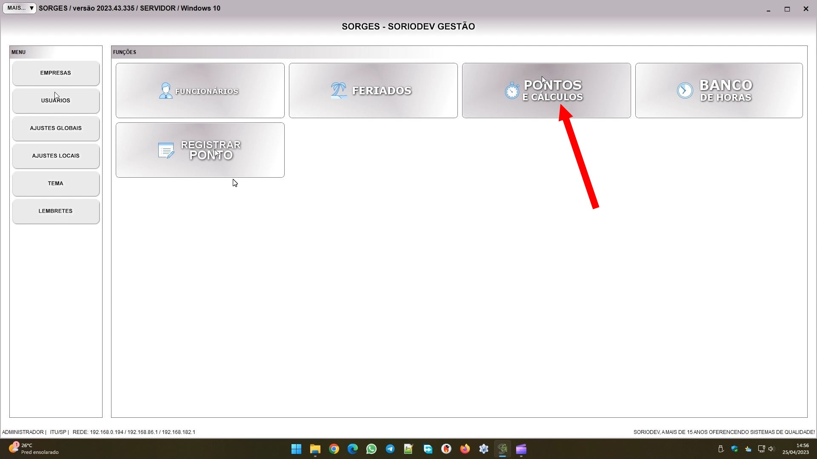Screen dimensions: 817x459
Task: Open the Empresas menu
Action: (x=56, y=73)
